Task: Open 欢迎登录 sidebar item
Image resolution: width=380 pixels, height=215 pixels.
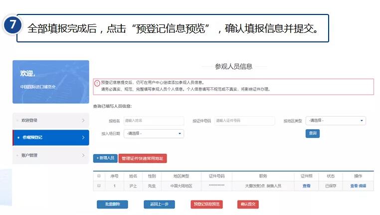Action: click(51, 120)
